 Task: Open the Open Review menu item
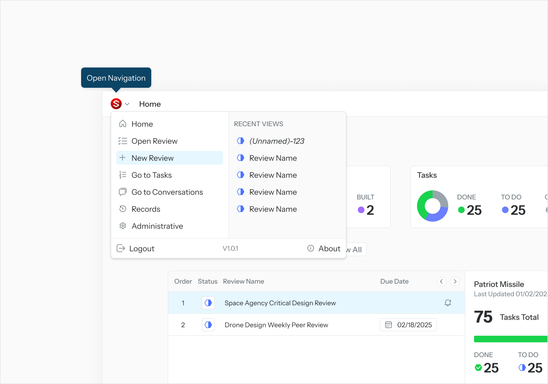pos(154,141)
